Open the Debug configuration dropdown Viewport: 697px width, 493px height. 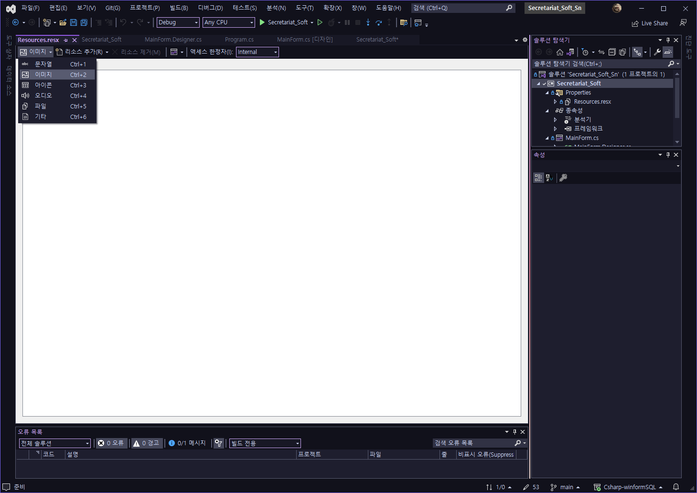click(178, 22)
